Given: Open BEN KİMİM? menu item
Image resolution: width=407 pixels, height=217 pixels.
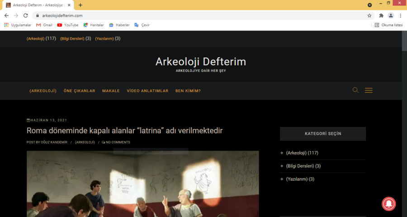Looking at the screenshot, I should pyautogui.click(x=188, y=91).
